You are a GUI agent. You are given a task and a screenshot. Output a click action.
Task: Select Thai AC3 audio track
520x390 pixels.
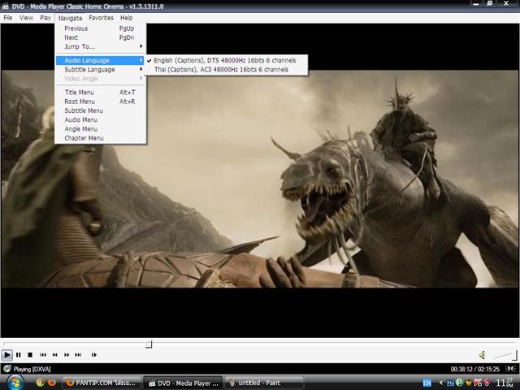tap(226, 70)
